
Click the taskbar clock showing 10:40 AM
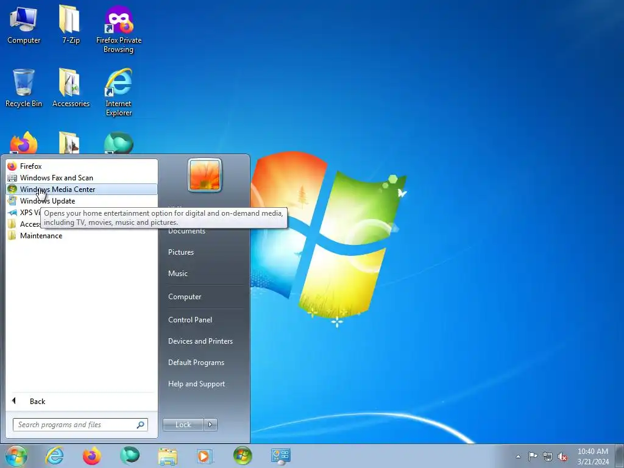click(x=592, y=456)
